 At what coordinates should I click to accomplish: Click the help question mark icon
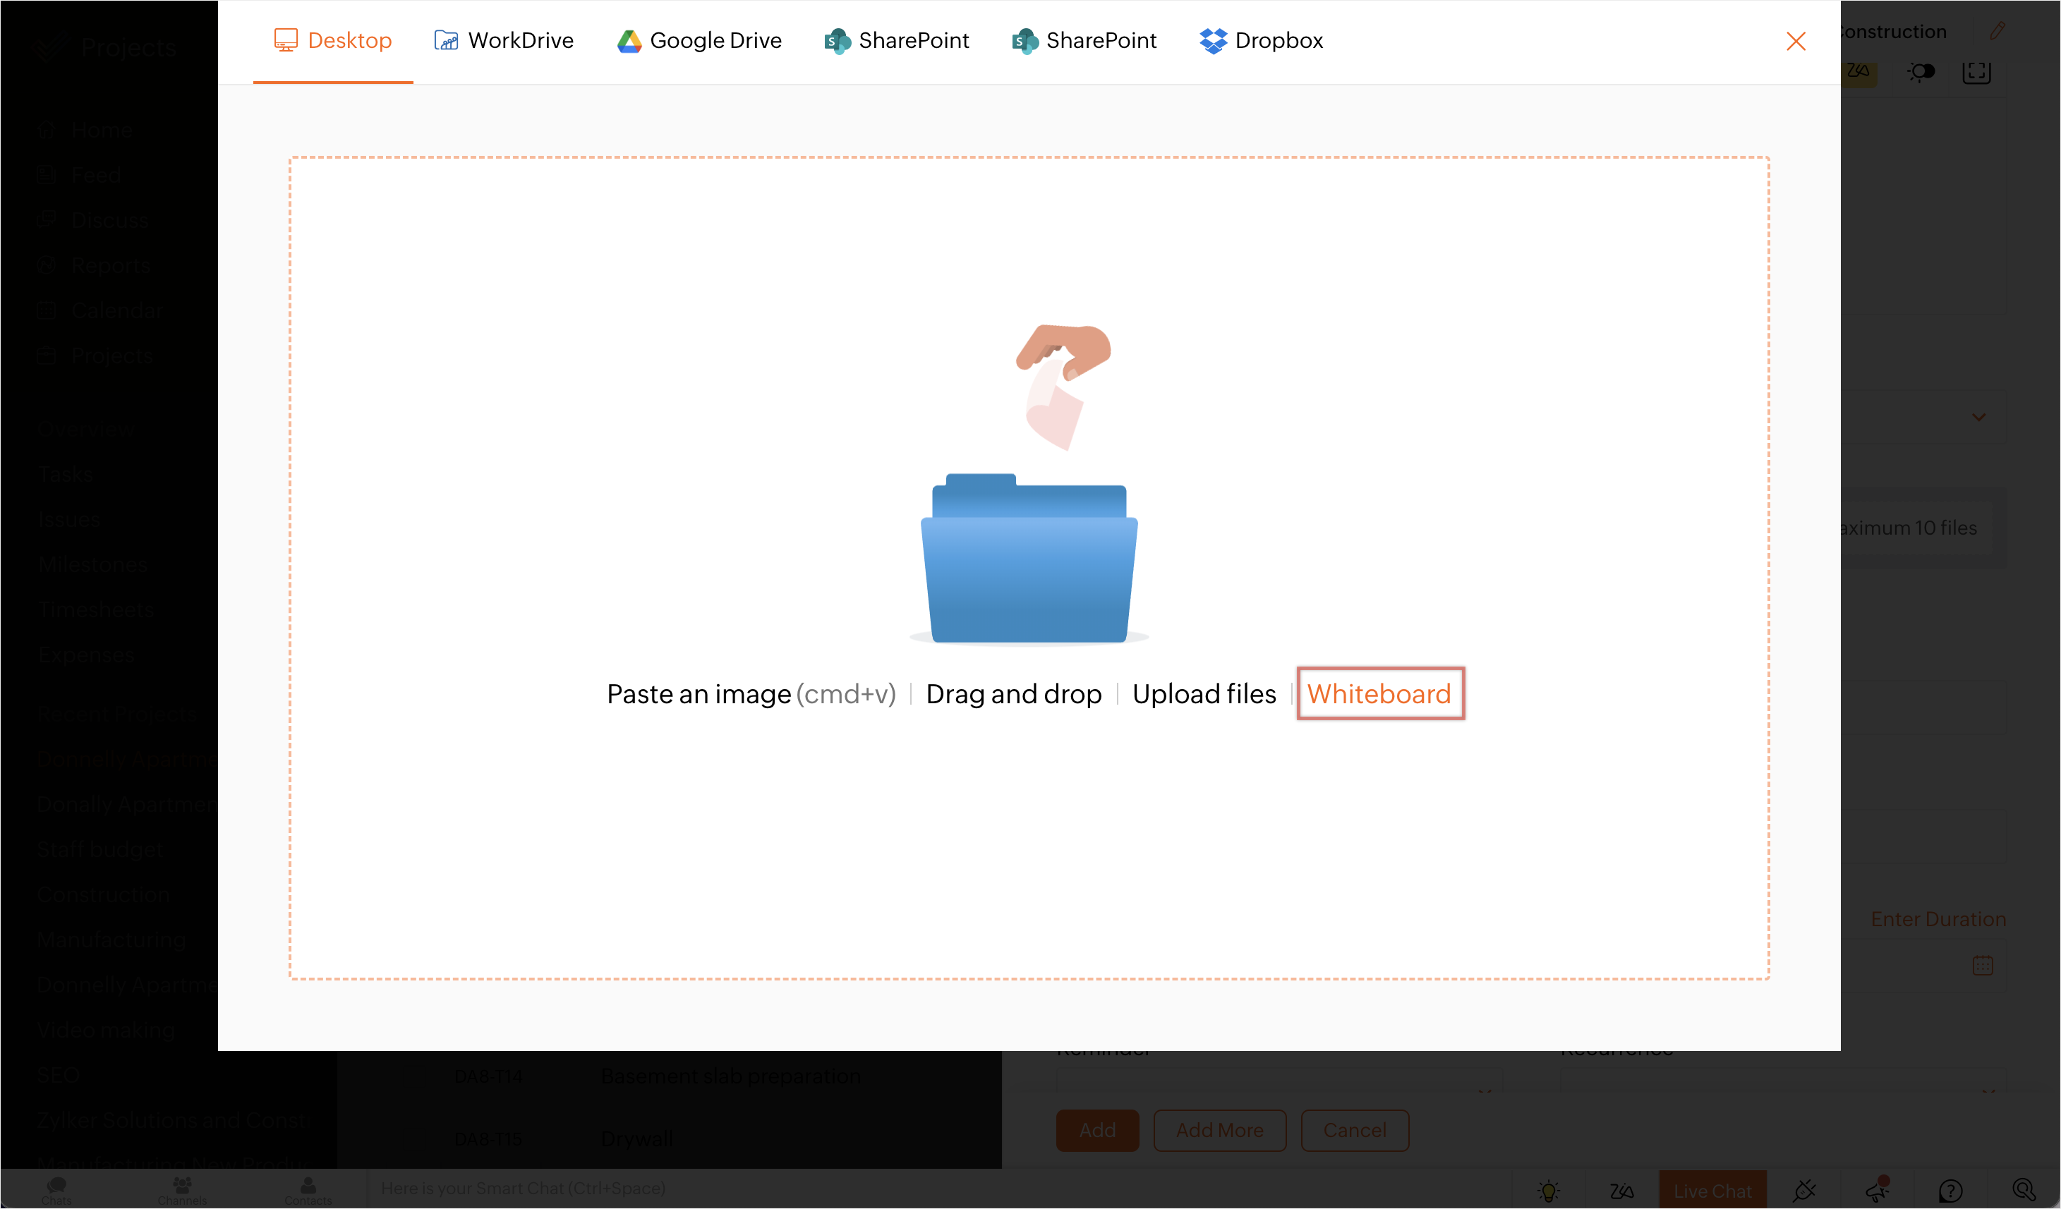click(1951, 1190)
